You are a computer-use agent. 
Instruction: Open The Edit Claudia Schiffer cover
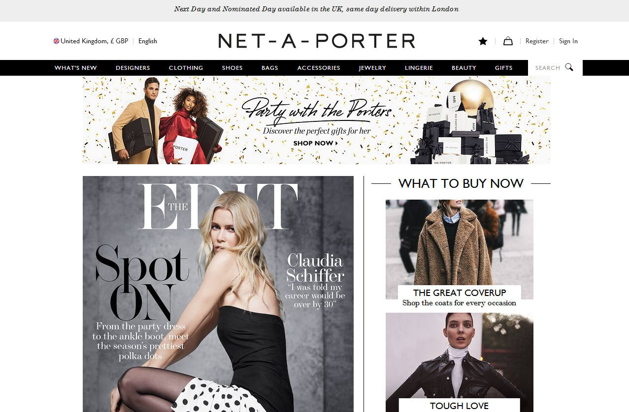218,294
